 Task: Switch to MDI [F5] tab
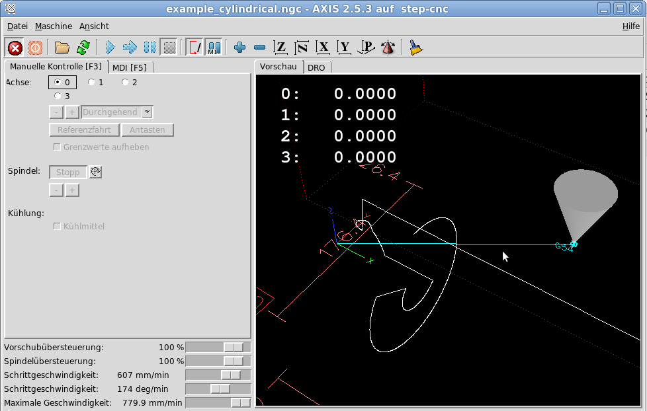tap(130, 67)
